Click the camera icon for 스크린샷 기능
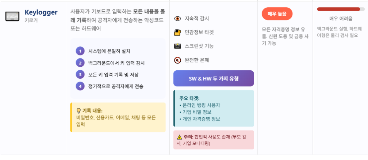Image resolution: width=368 pixels, height=160 pixels. coord(178,46)
